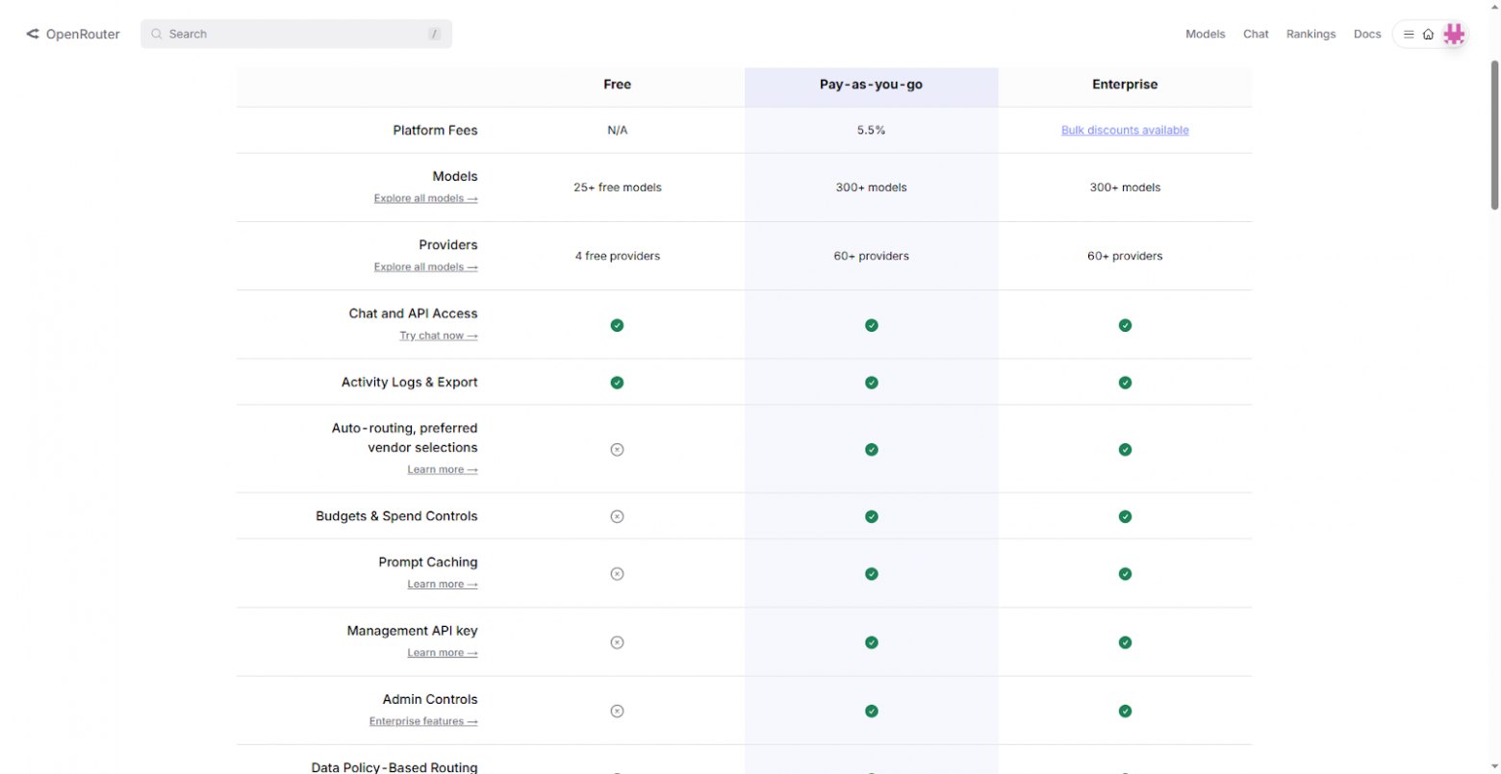Open the pink user avatar
This screenshot has height=774, width=1501.
pyautogui.click(x=1454, y=34)
